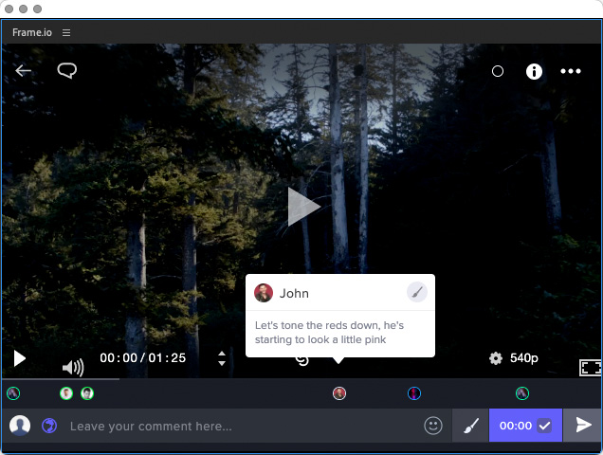Click the status circle icon
This screenshot has height=455, width=603.
click(x=497, y=71)
